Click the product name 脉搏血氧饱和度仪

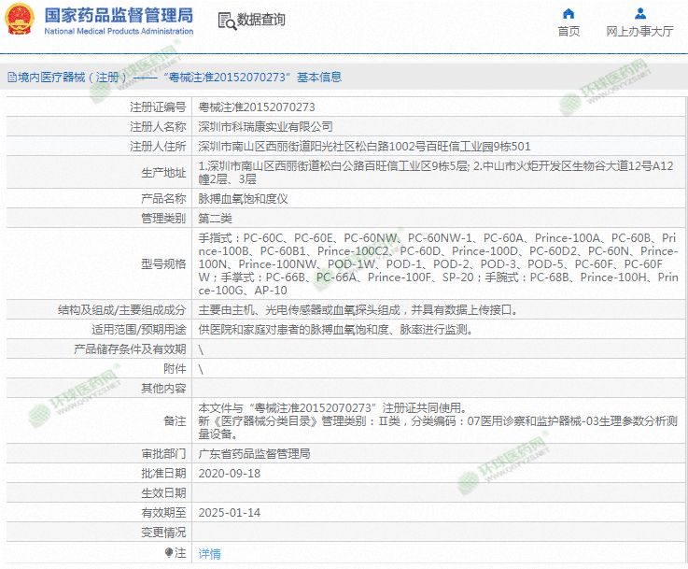pos(244,199)
